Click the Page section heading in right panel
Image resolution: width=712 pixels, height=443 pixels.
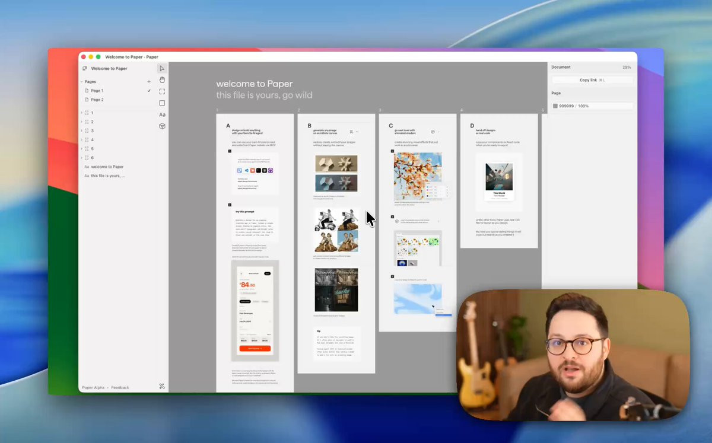coord(556,94)
